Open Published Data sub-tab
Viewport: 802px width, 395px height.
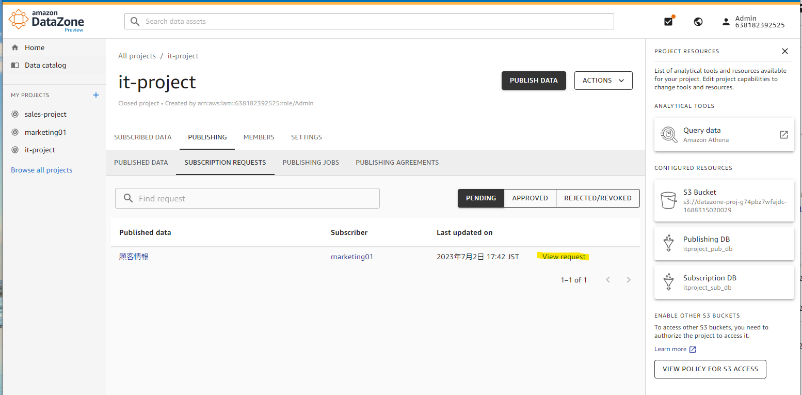click(x=141, y=162)
